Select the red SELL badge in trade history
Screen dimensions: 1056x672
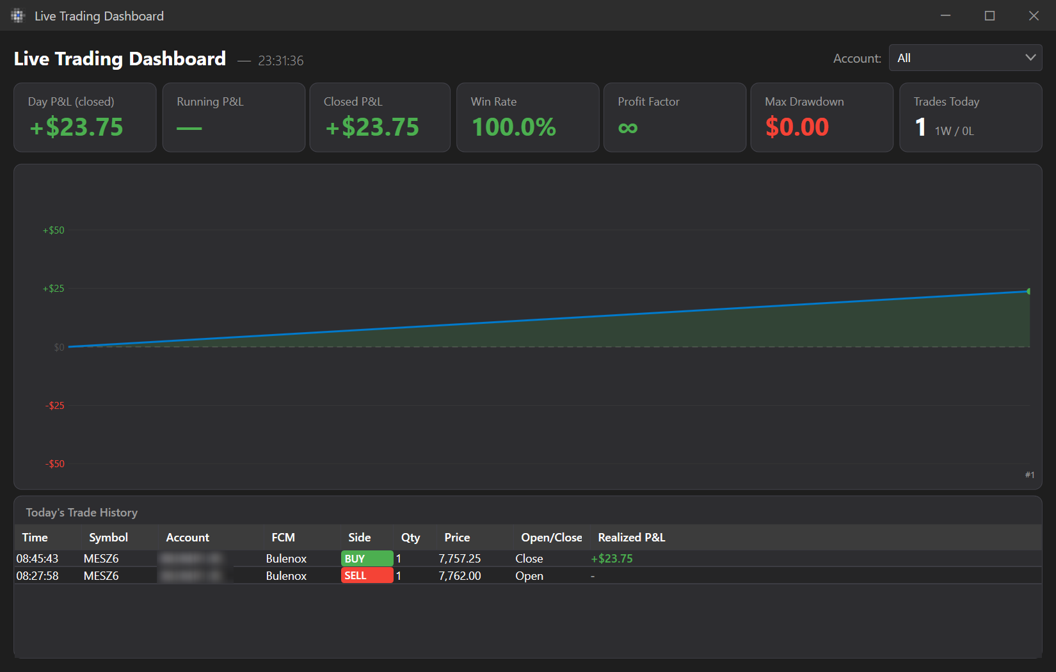[x=367, y=575]
